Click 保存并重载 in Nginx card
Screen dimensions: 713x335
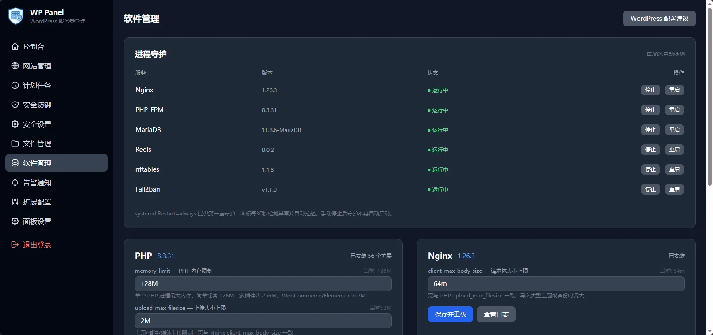(450, 314)
